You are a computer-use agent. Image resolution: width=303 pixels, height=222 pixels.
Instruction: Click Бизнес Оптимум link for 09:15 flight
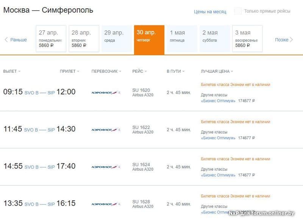[218, 101]
